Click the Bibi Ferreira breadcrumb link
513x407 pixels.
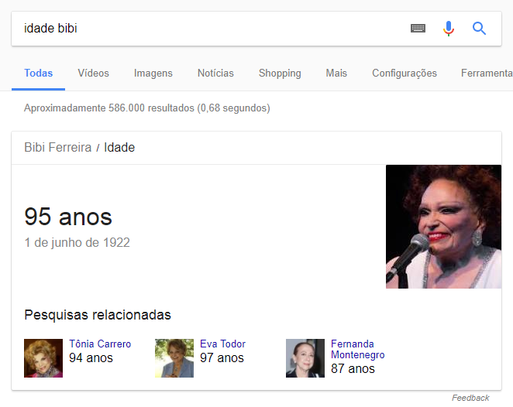tap(57, 147)
